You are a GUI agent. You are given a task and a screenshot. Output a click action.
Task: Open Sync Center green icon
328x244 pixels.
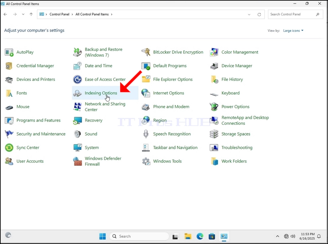tap(9, 148)
